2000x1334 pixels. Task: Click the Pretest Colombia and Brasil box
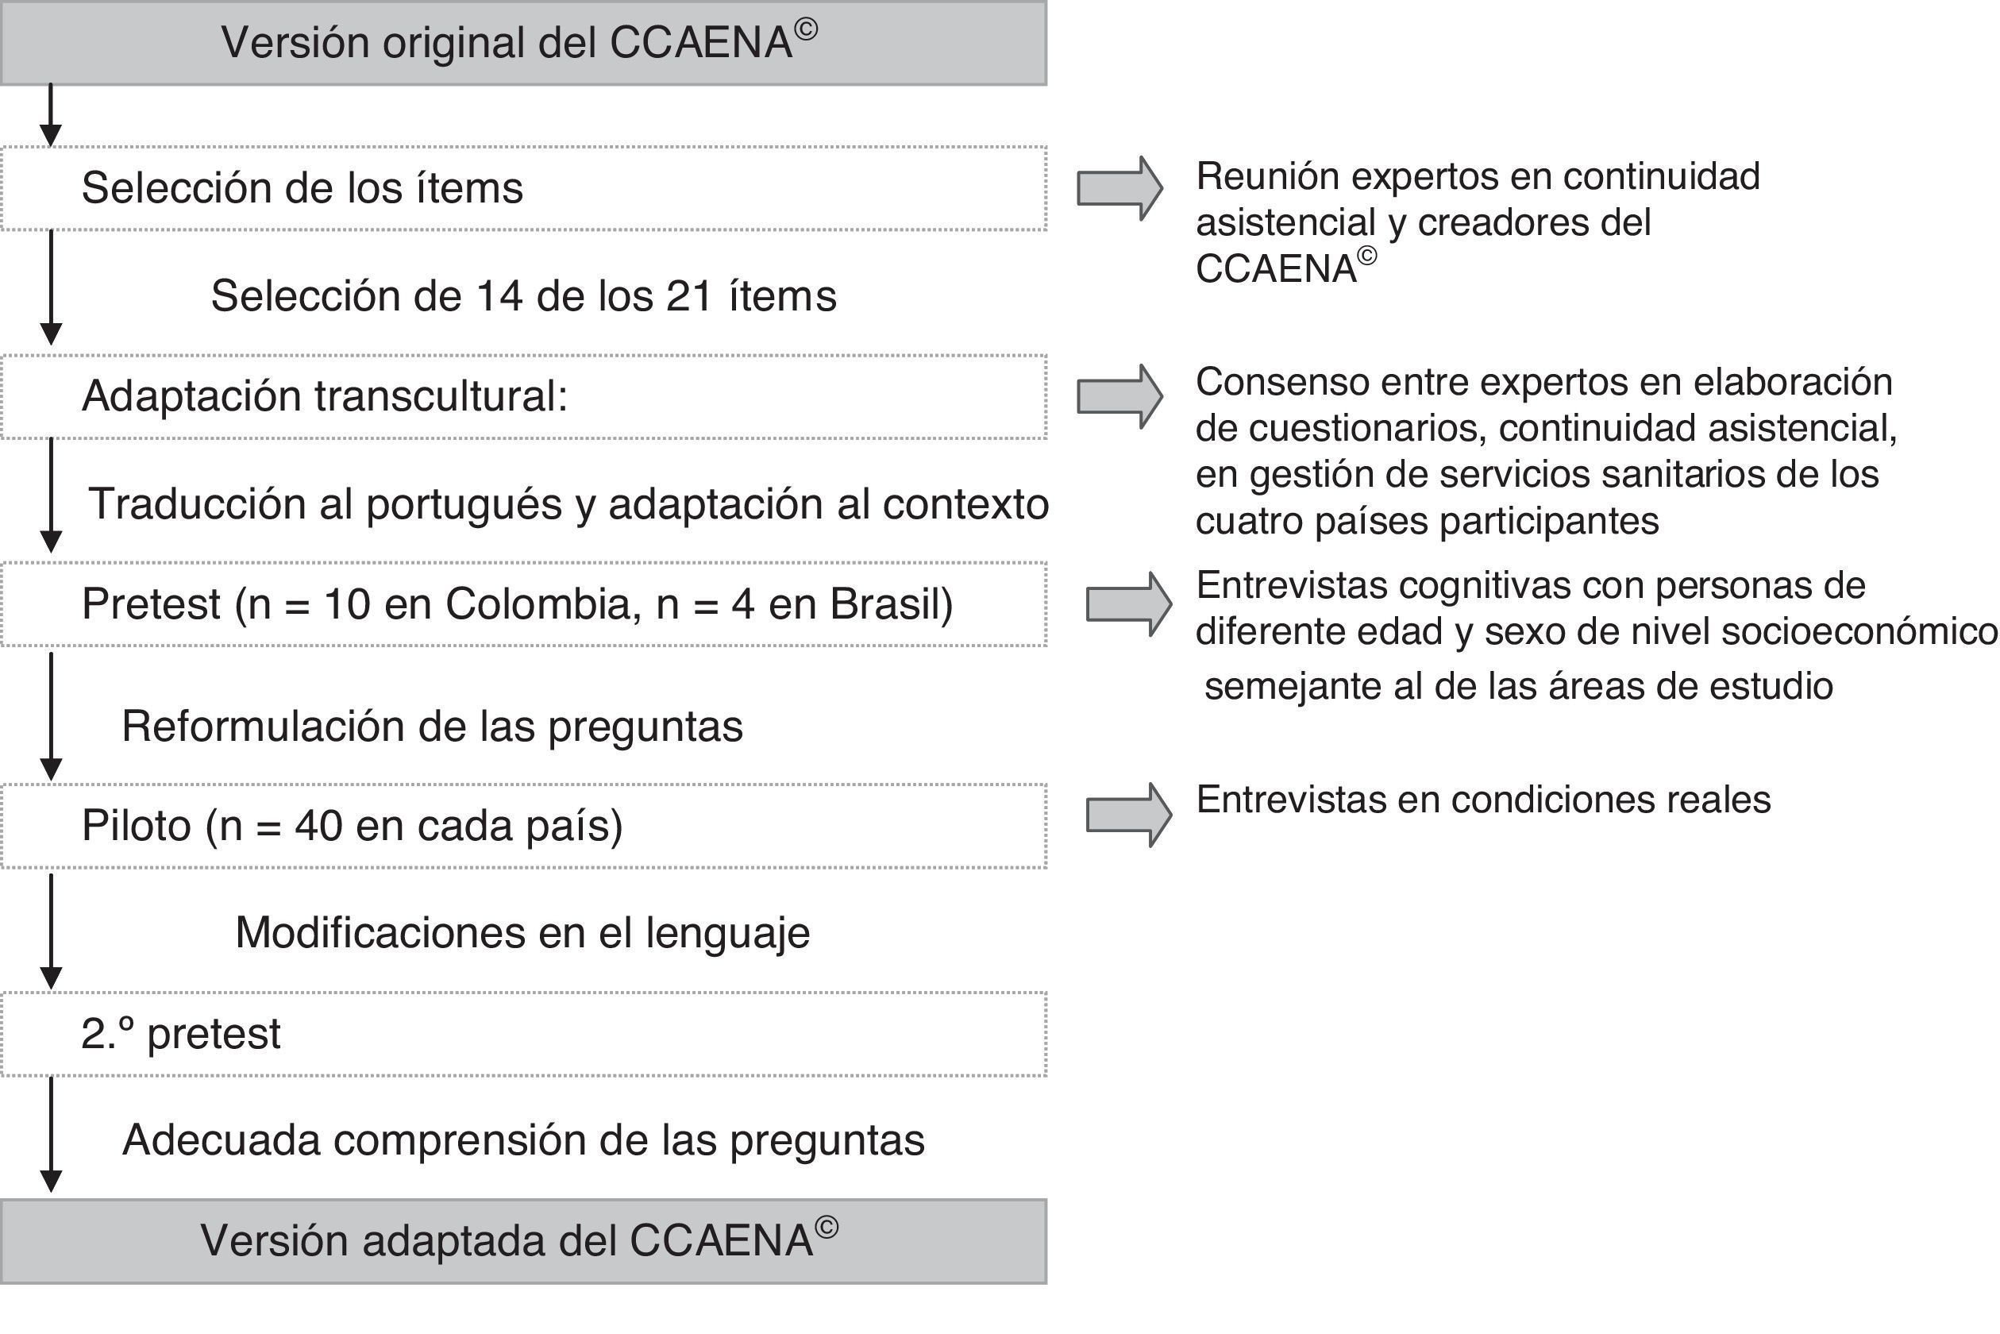(523, 604)
